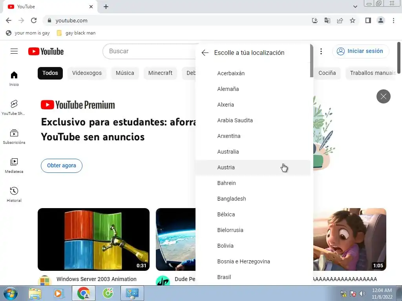Click the location list scrollbar
The height and width of the screenshot is (301, 402).
click(311, 60)
